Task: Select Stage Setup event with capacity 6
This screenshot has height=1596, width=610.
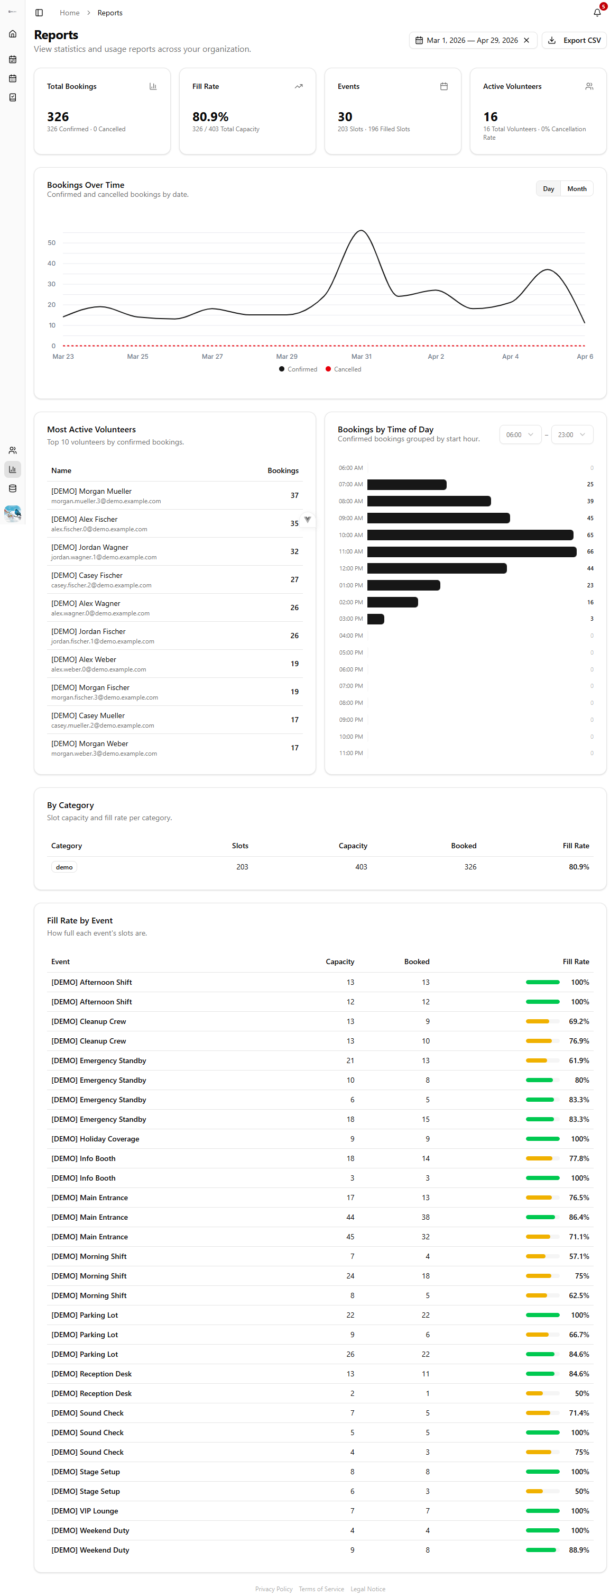Action: 320,1491
